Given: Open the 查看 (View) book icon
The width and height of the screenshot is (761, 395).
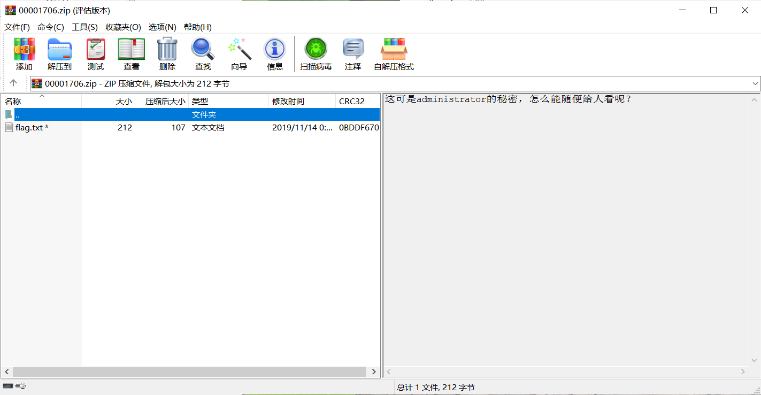Looking at the screenshot, I should point(132,54).
